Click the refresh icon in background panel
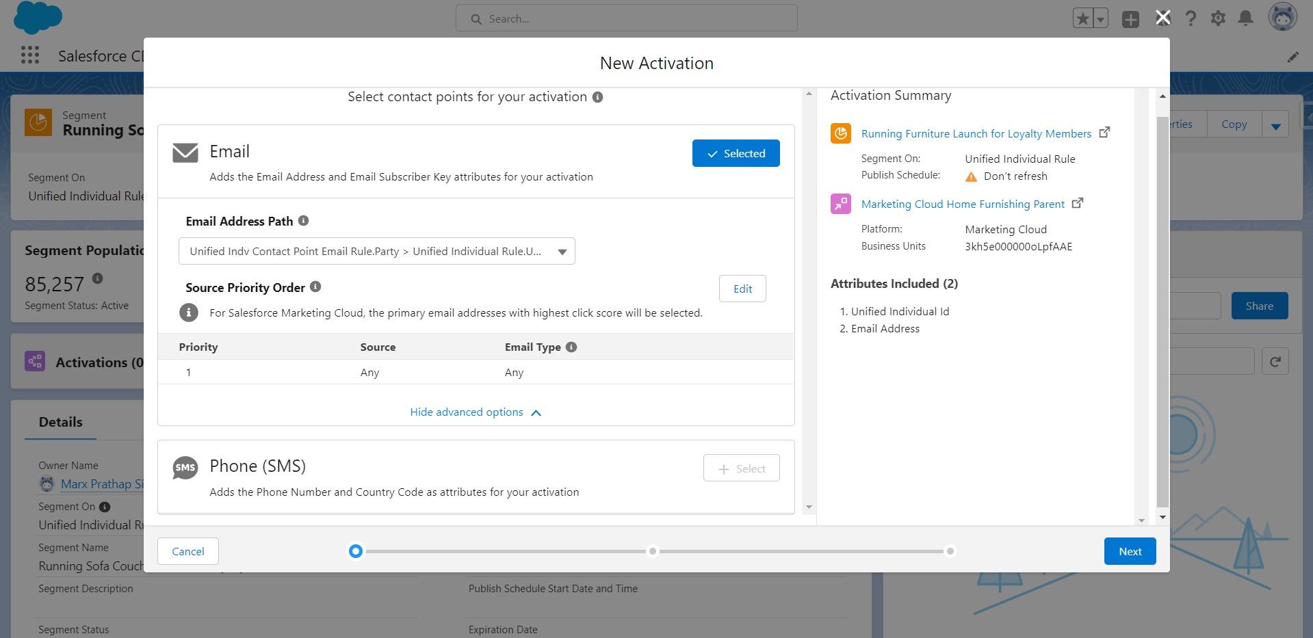1313x638 pixels. (x=1275, y=361)
